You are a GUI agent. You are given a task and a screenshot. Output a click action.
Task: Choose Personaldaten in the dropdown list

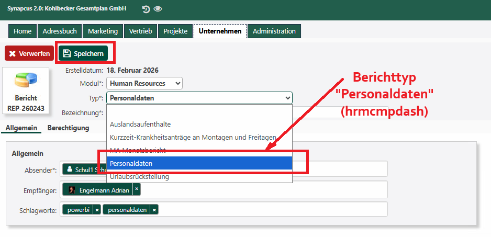[x=131, y=163]
